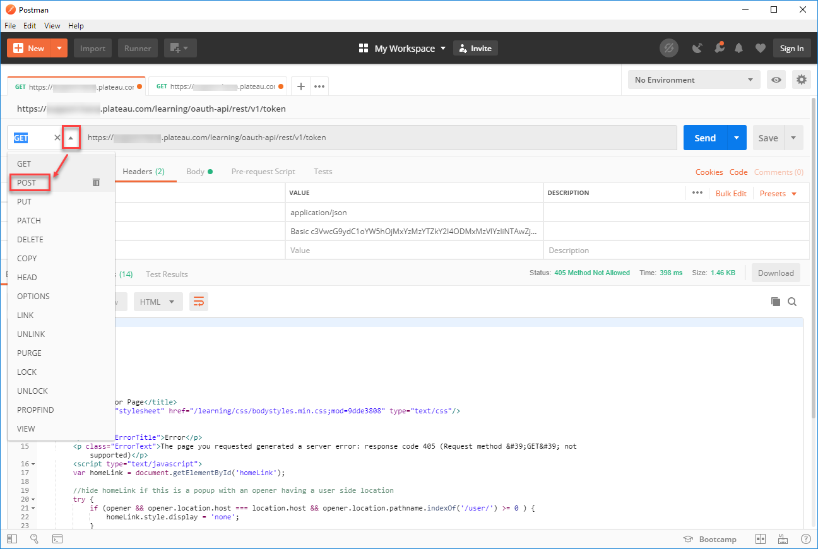Download the response
Image resolution: width=818 pixels, height=549 pixels.
(776, 273)
